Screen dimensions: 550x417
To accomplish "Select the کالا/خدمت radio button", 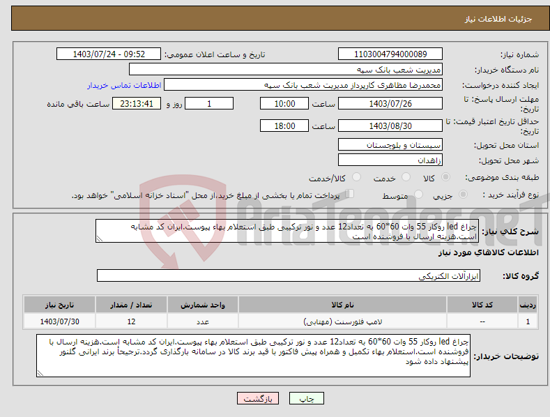I will click(x=356, y=177).
